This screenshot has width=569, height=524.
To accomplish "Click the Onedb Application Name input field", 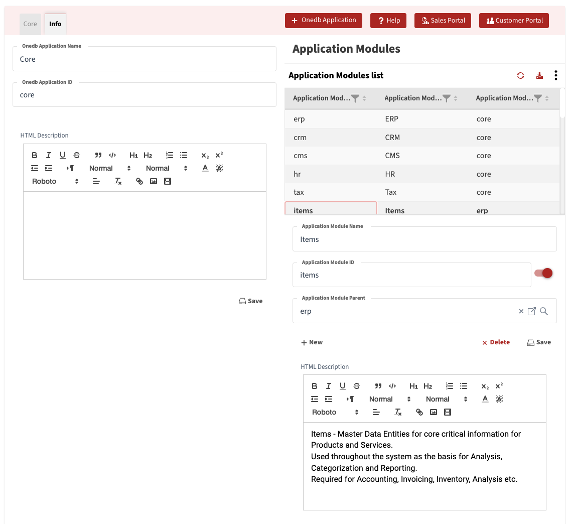I will click(x=145, y=59).
